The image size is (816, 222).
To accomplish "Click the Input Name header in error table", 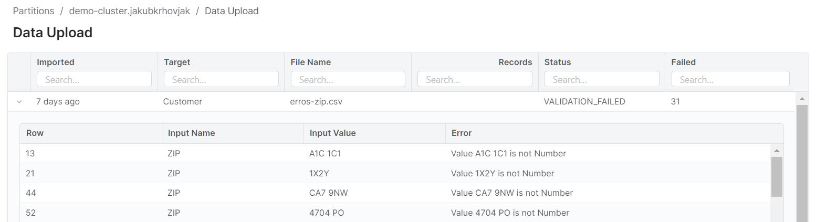I will click(x=191, y=133).
